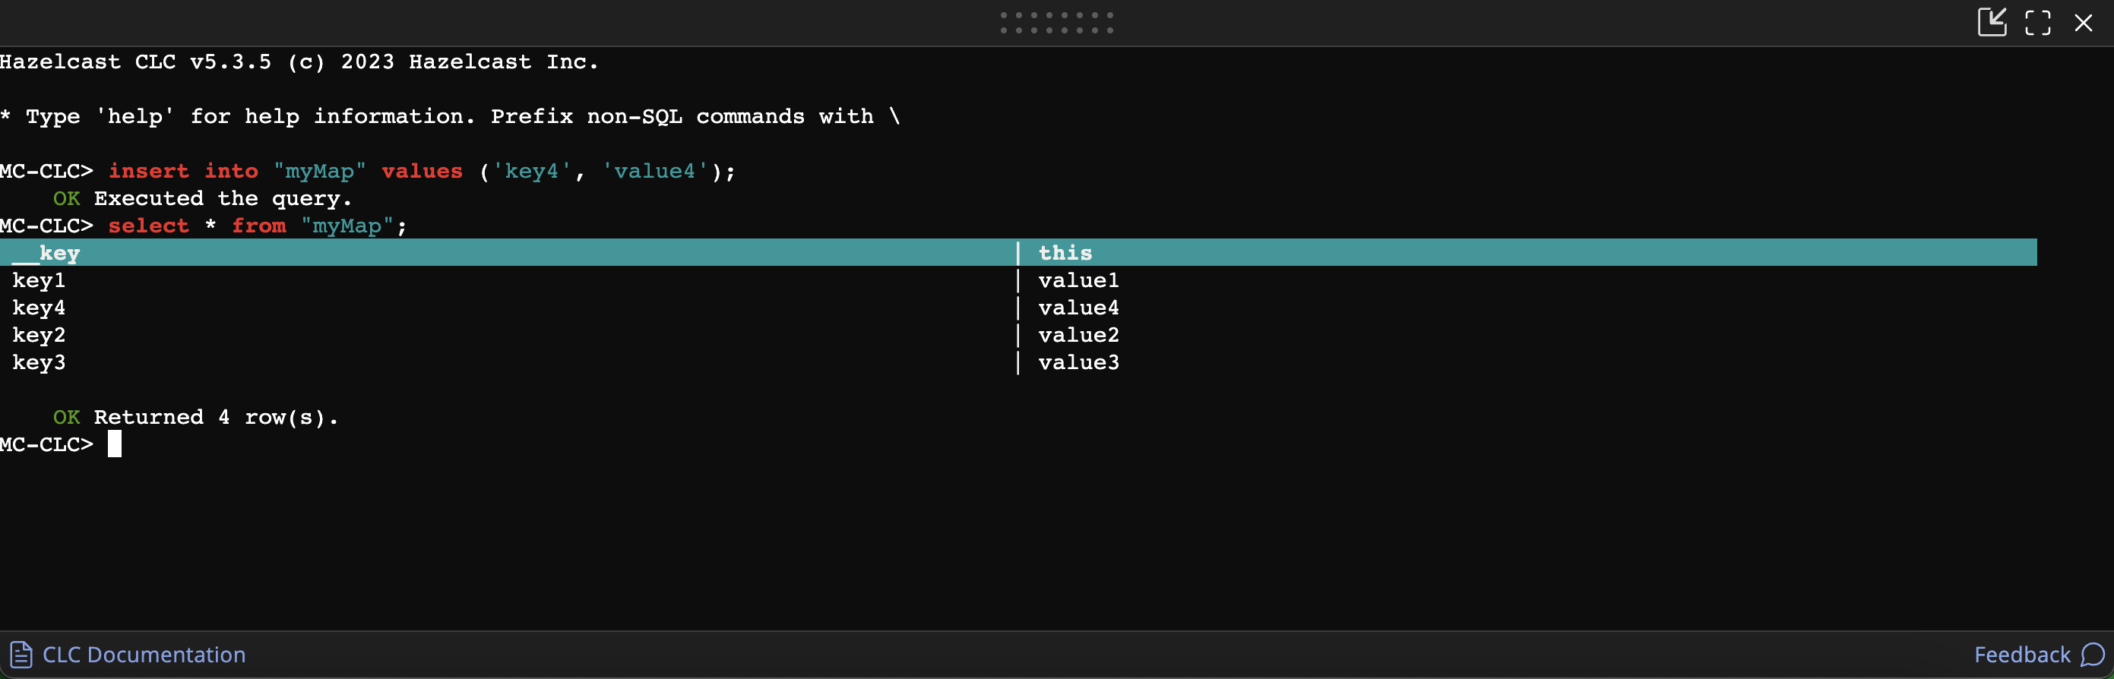Click the speech bubble icon next to Feedback

tap(2092, 655)
